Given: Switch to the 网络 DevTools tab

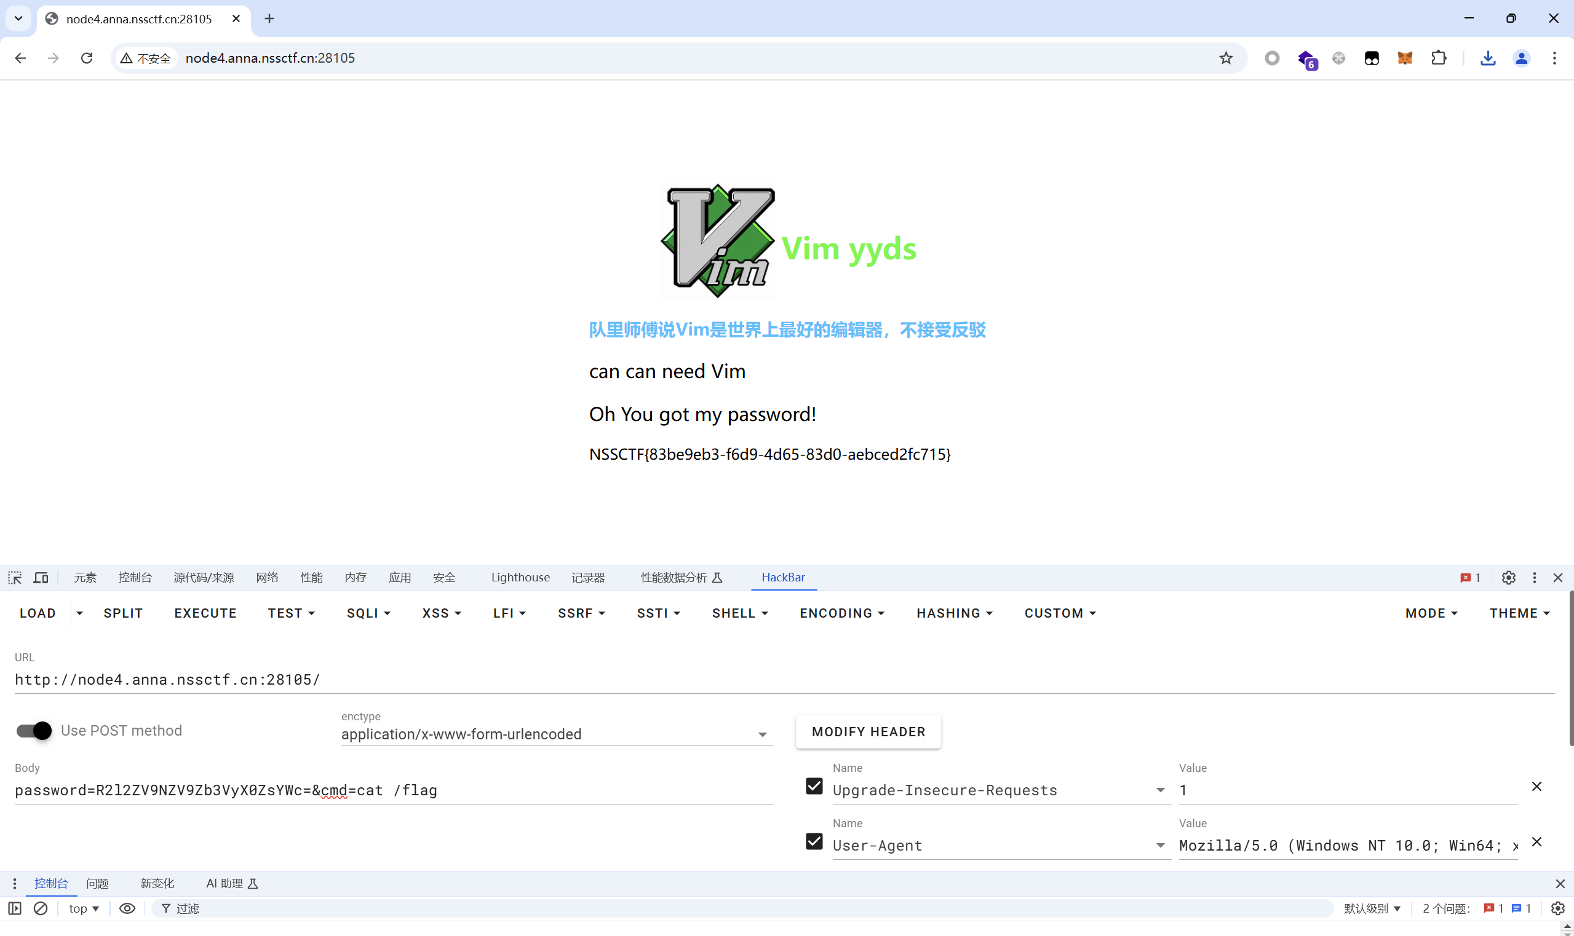Looking at the screenshot, I should pyautogui.click(x=267, y=577).
